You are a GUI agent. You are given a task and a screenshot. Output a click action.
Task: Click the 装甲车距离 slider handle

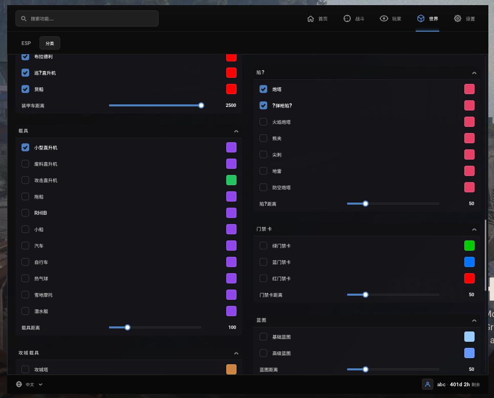coord(201,105)
